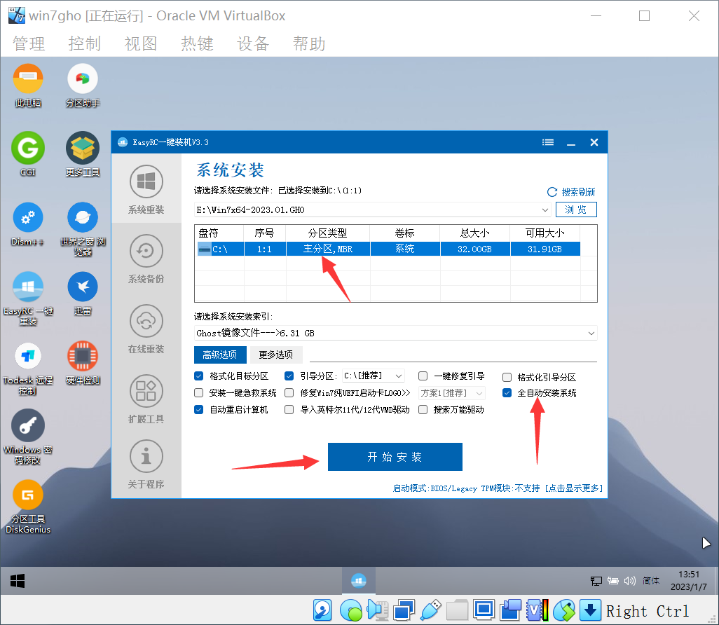Viewport: 719px width, 625px height.
Task: Open VirtualBox 帮助 menu
Action: [310, 44]
